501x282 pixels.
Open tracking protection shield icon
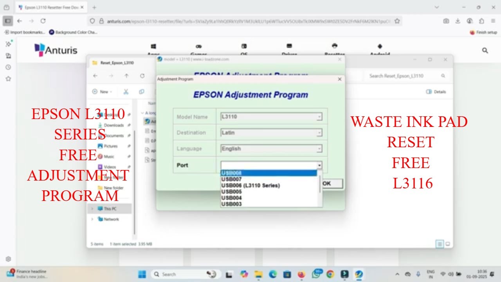coord(92,21)
